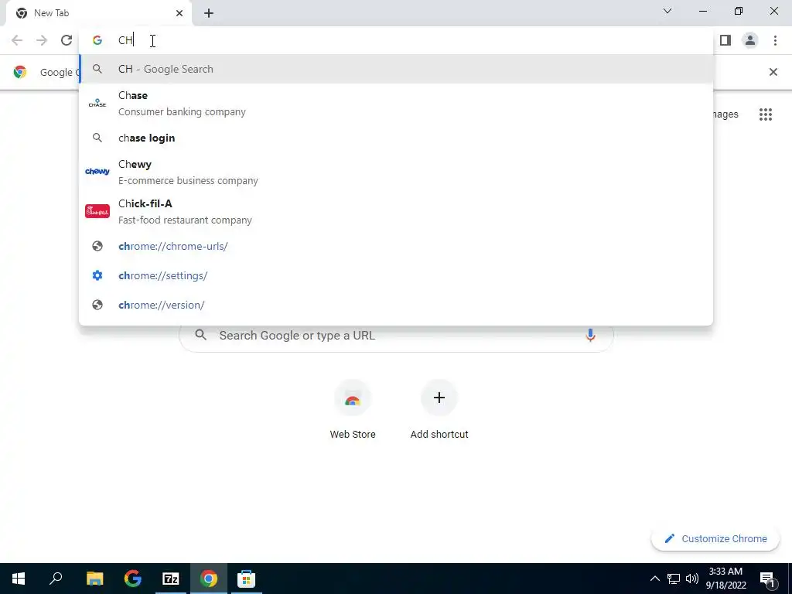Open the side panel icon
792x594 pixels.
pyautogui.click(x=725, y=40)
